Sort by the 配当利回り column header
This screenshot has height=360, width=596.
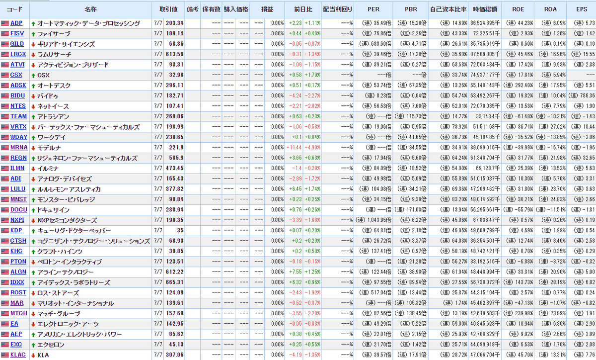[338, 9]
